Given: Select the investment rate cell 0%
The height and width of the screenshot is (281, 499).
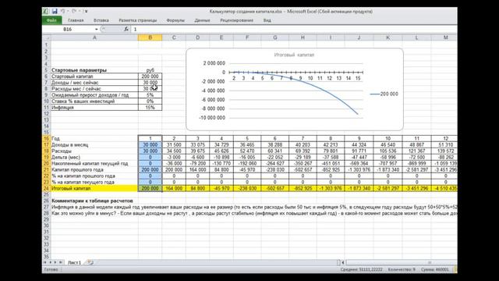Looking at the screenshot, I should 150,101.
